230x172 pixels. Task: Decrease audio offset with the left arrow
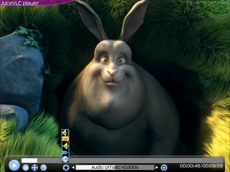click(x=73, y=167)
